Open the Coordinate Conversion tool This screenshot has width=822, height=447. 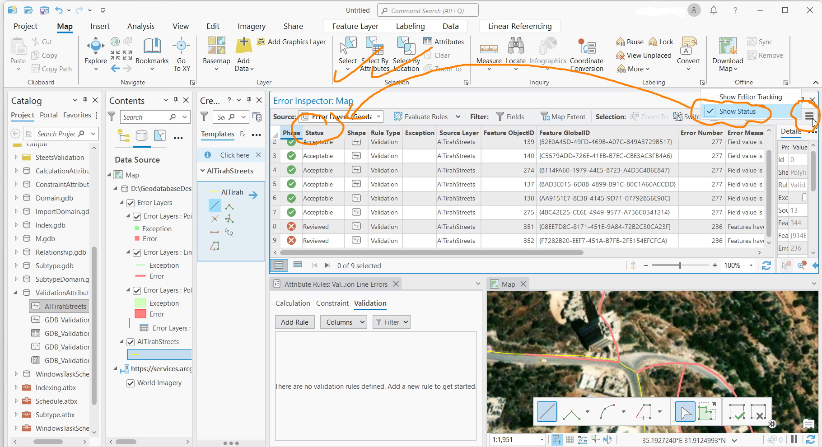point(587,53)
